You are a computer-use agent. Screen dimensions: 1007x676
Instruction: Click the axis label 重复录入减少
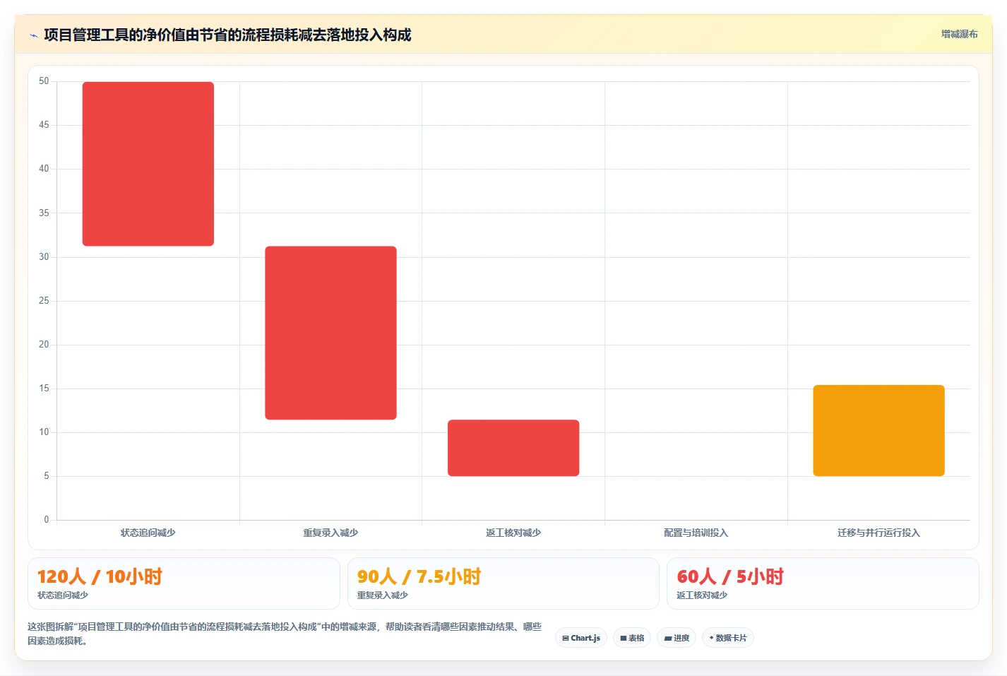click(330, 533)
